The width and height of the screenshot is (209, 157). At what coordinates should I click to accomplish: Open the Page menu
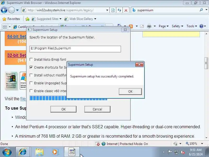pos(164,26)
